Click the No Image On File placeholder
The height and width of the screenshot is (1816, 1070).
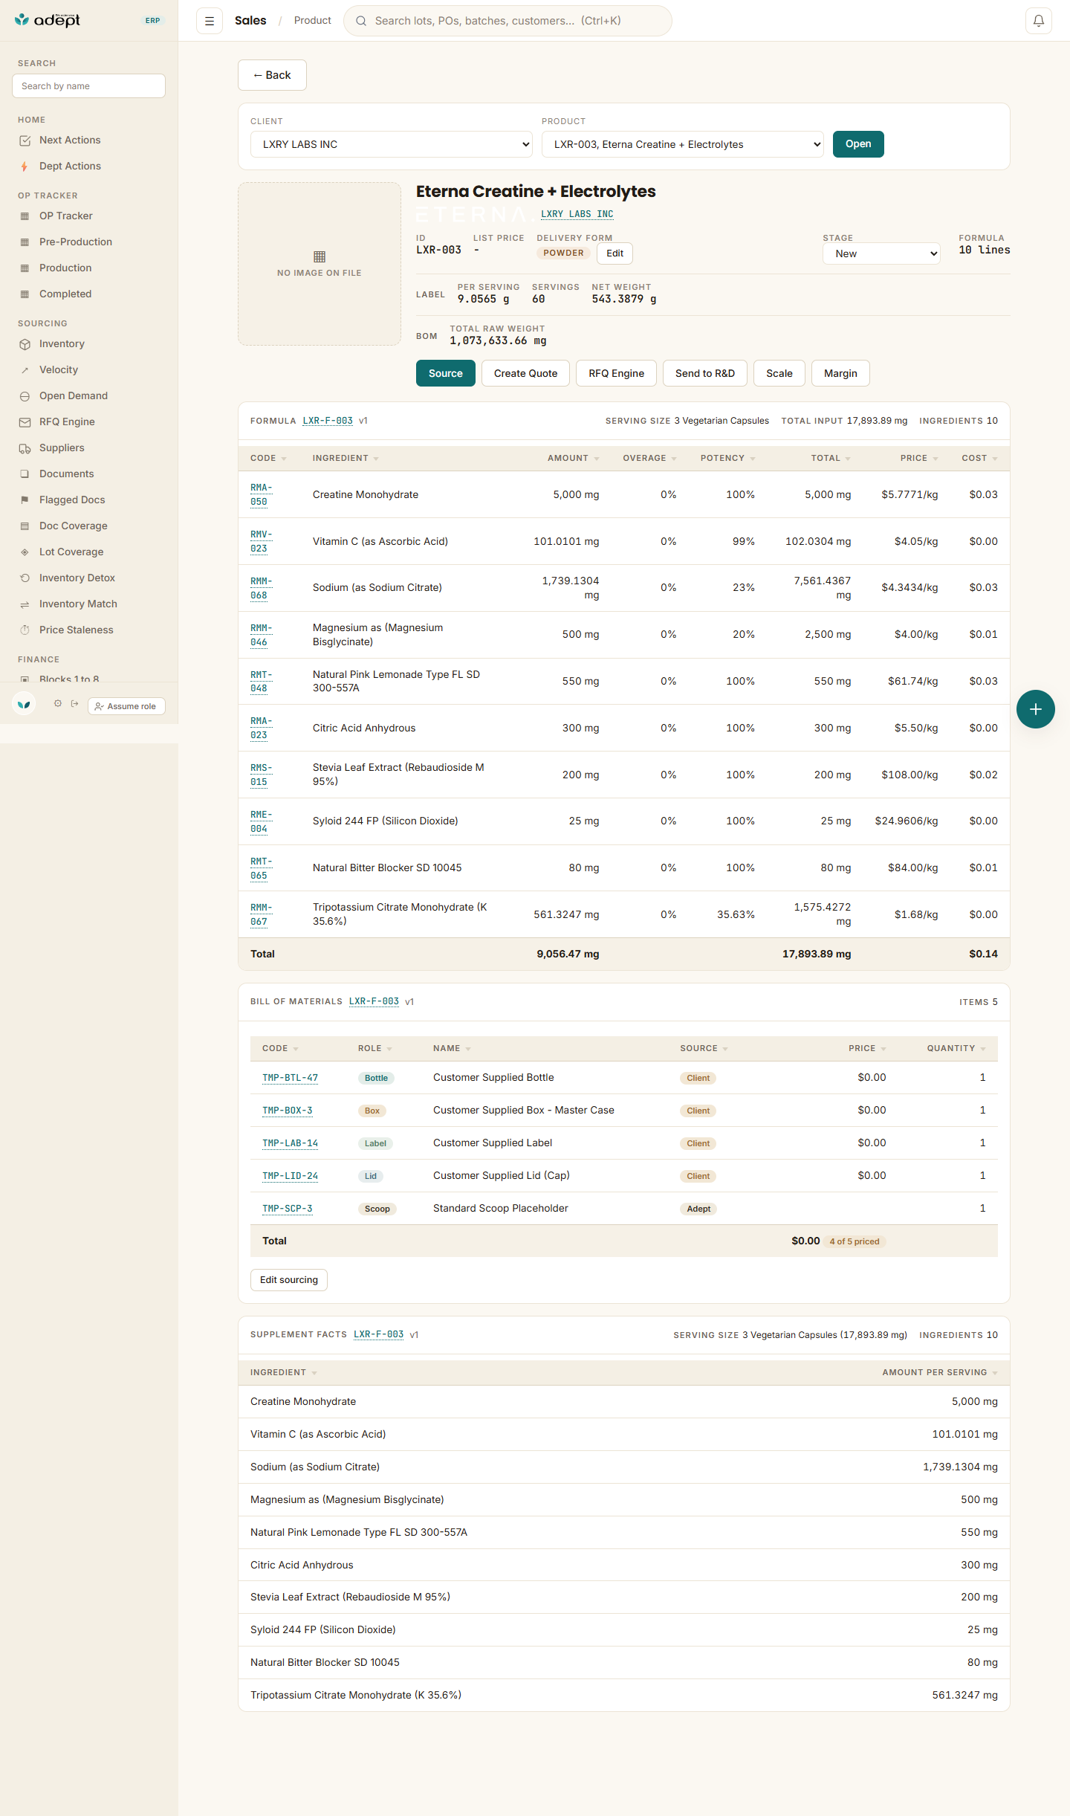tap(320, 264)
